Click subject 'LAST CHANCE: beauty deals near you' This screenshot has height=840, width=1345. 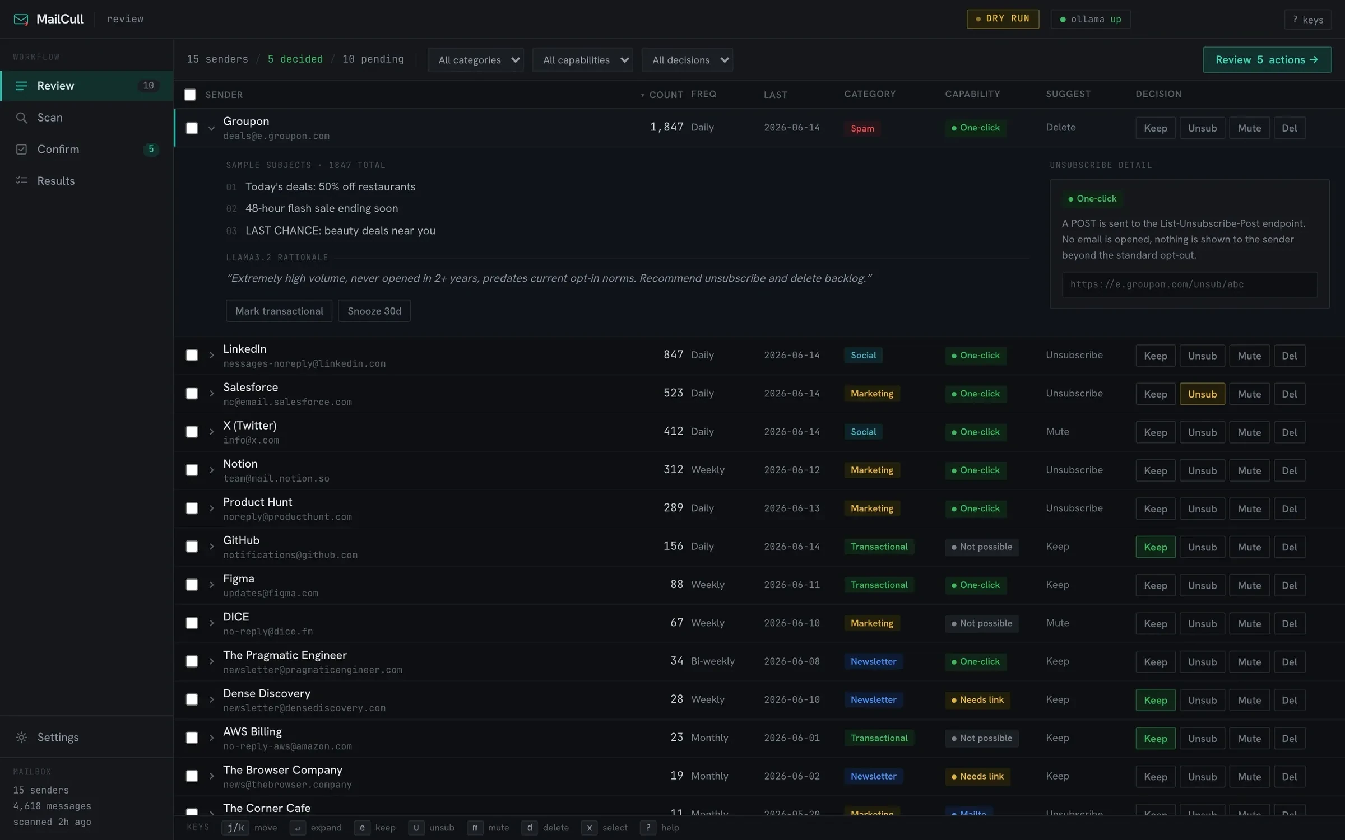click(340, 231)
